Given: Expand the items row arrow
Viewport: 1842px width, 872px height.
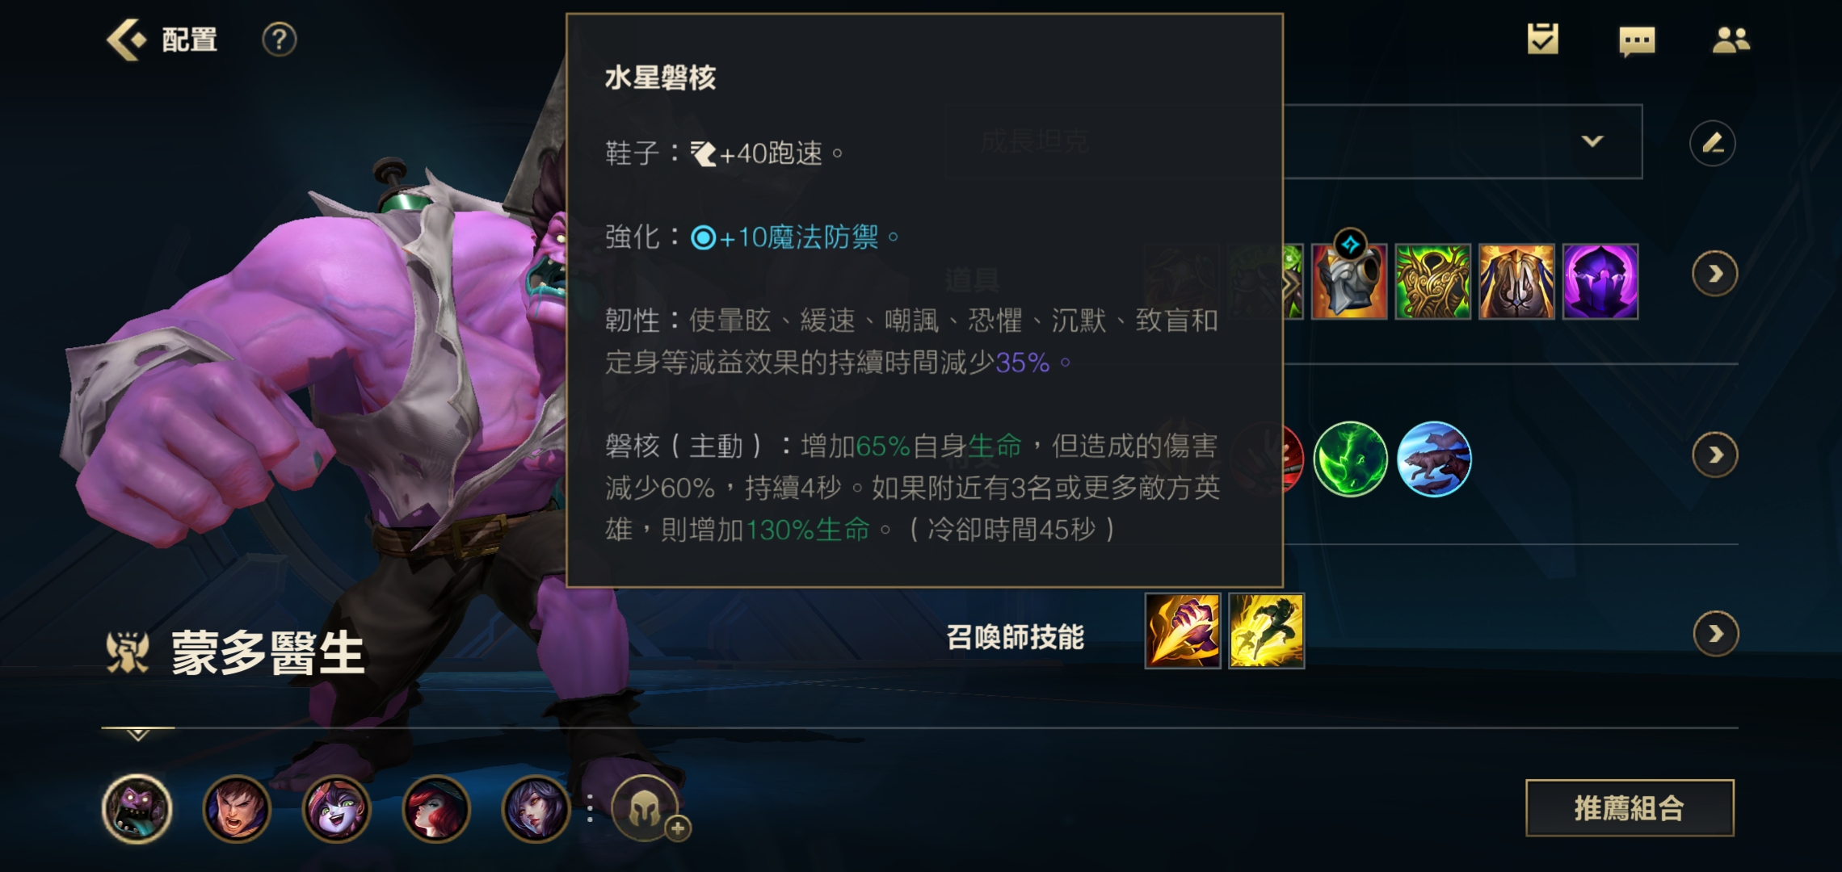Looking at the screenshot, I should pyautogui.click(x=1714, y=275).
